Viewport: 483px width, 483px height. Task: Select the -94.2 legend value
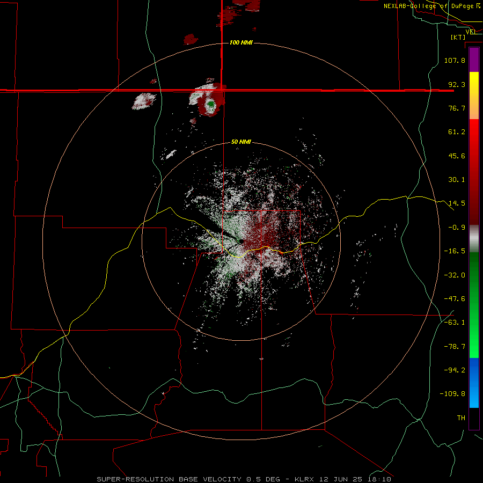455,370
